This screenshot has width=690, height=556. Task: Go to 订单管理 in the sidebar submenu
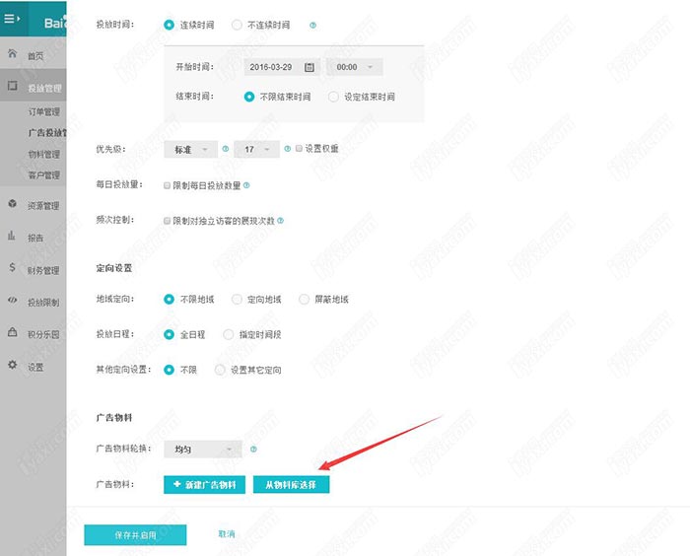[43, 111]
